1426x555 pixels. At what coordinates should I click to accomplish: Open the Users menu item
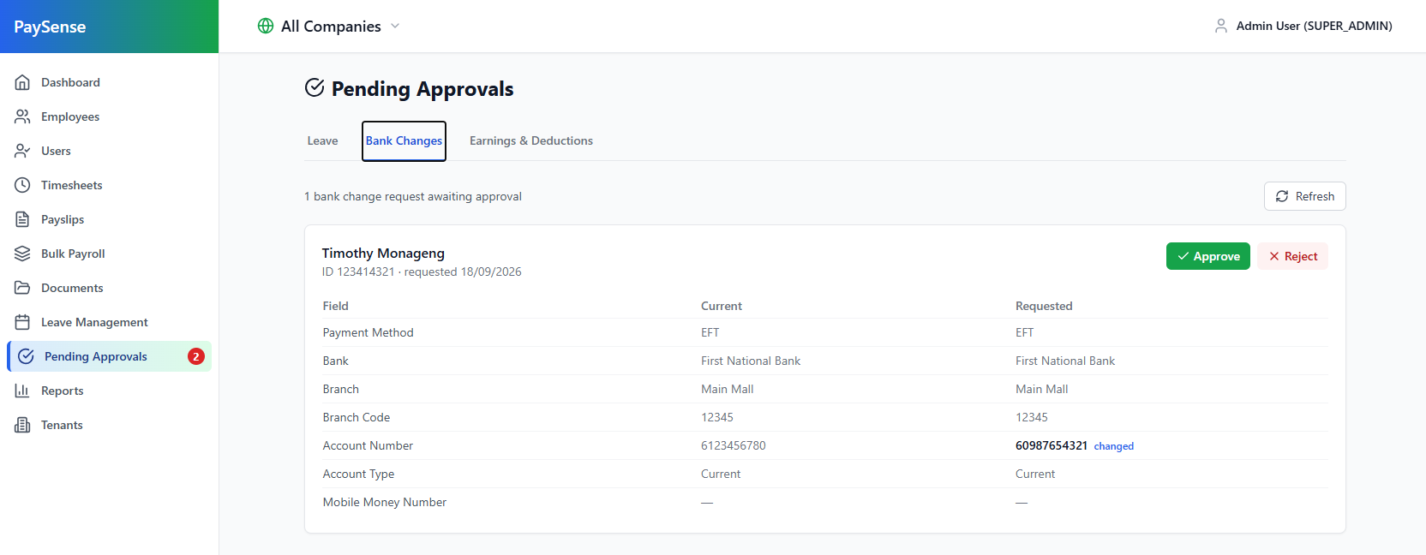109,151
